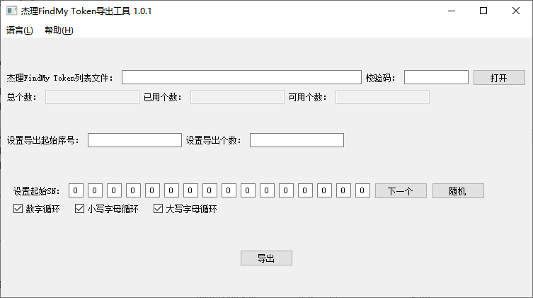The image size is (533, 298).
Task: Minimize the FindMy Token window
Action: click(x=452, y=11)
